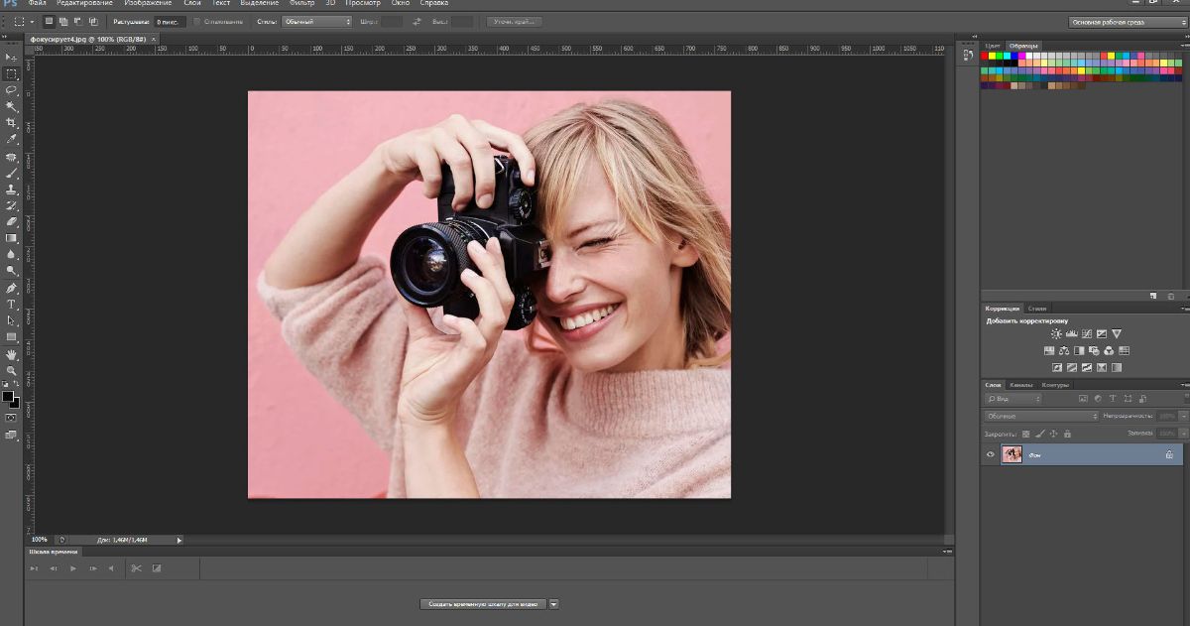Click the Создать временную шкалу для видео button

[x=484, y=603]
